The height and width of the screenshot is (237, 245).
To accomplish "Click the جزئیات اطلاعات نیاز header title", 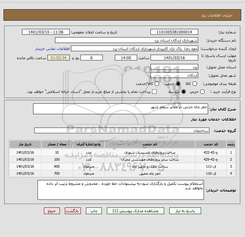I will pos(217,15).
